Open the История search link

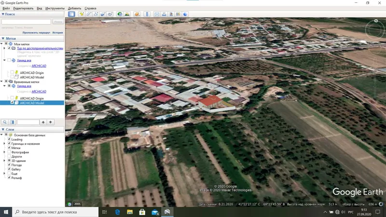57,32
